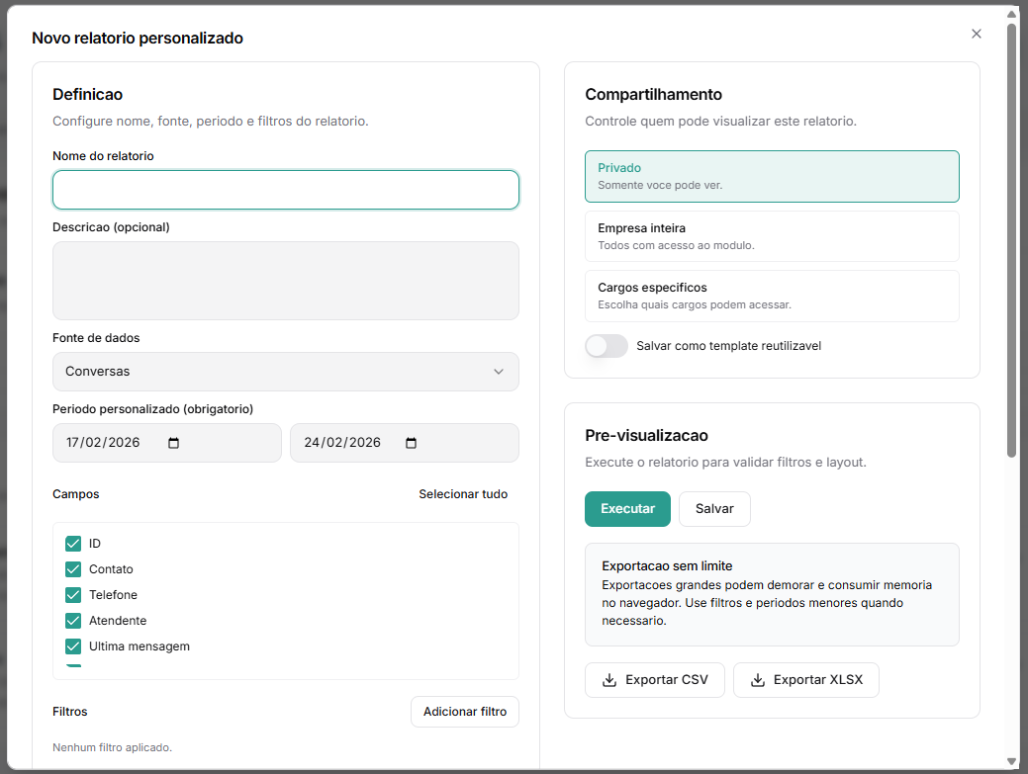1028x774 pixels.
Task: Click the Adicionar filtro button
Action: click(x=465, y=711)
